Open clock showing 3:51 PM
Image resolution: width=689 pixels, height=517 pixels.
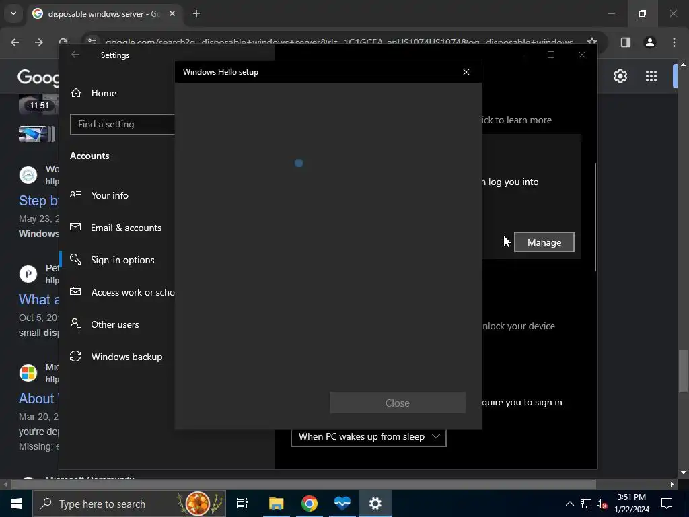pos(631,504)
